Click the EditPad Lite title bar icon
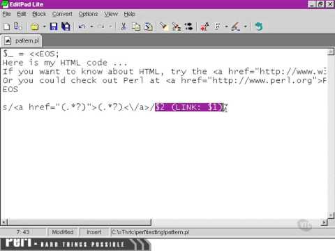The image size is (335, 251). (x=5, y=4)
